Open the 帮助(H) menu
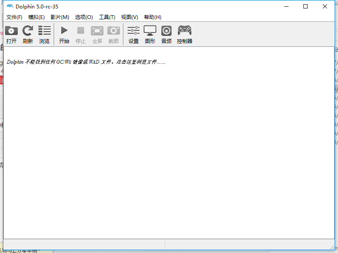Viewport: 338px width, 253px height. point(153,17)
